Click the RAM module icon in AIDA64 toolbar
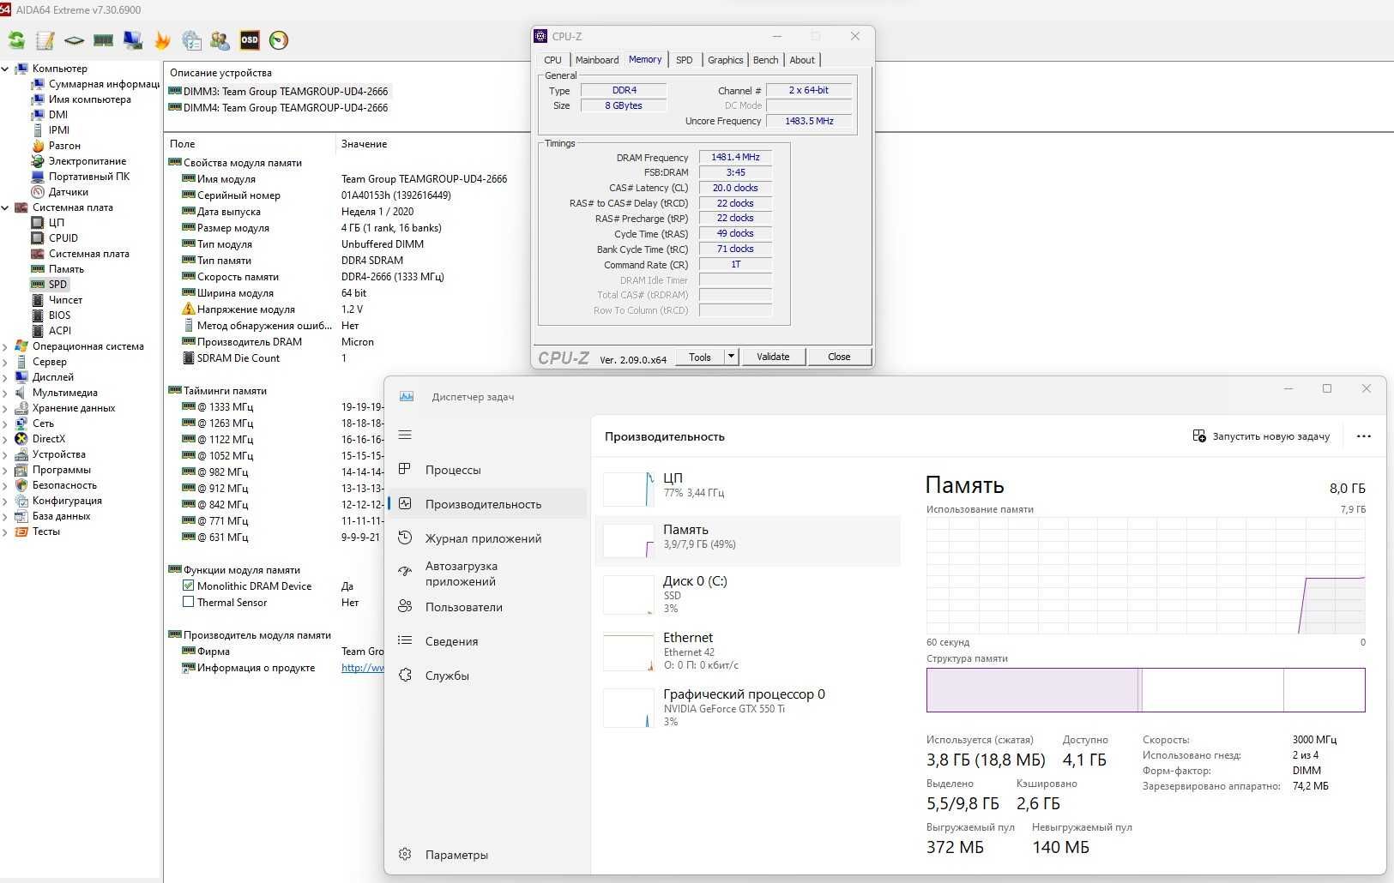 point(104,40)
